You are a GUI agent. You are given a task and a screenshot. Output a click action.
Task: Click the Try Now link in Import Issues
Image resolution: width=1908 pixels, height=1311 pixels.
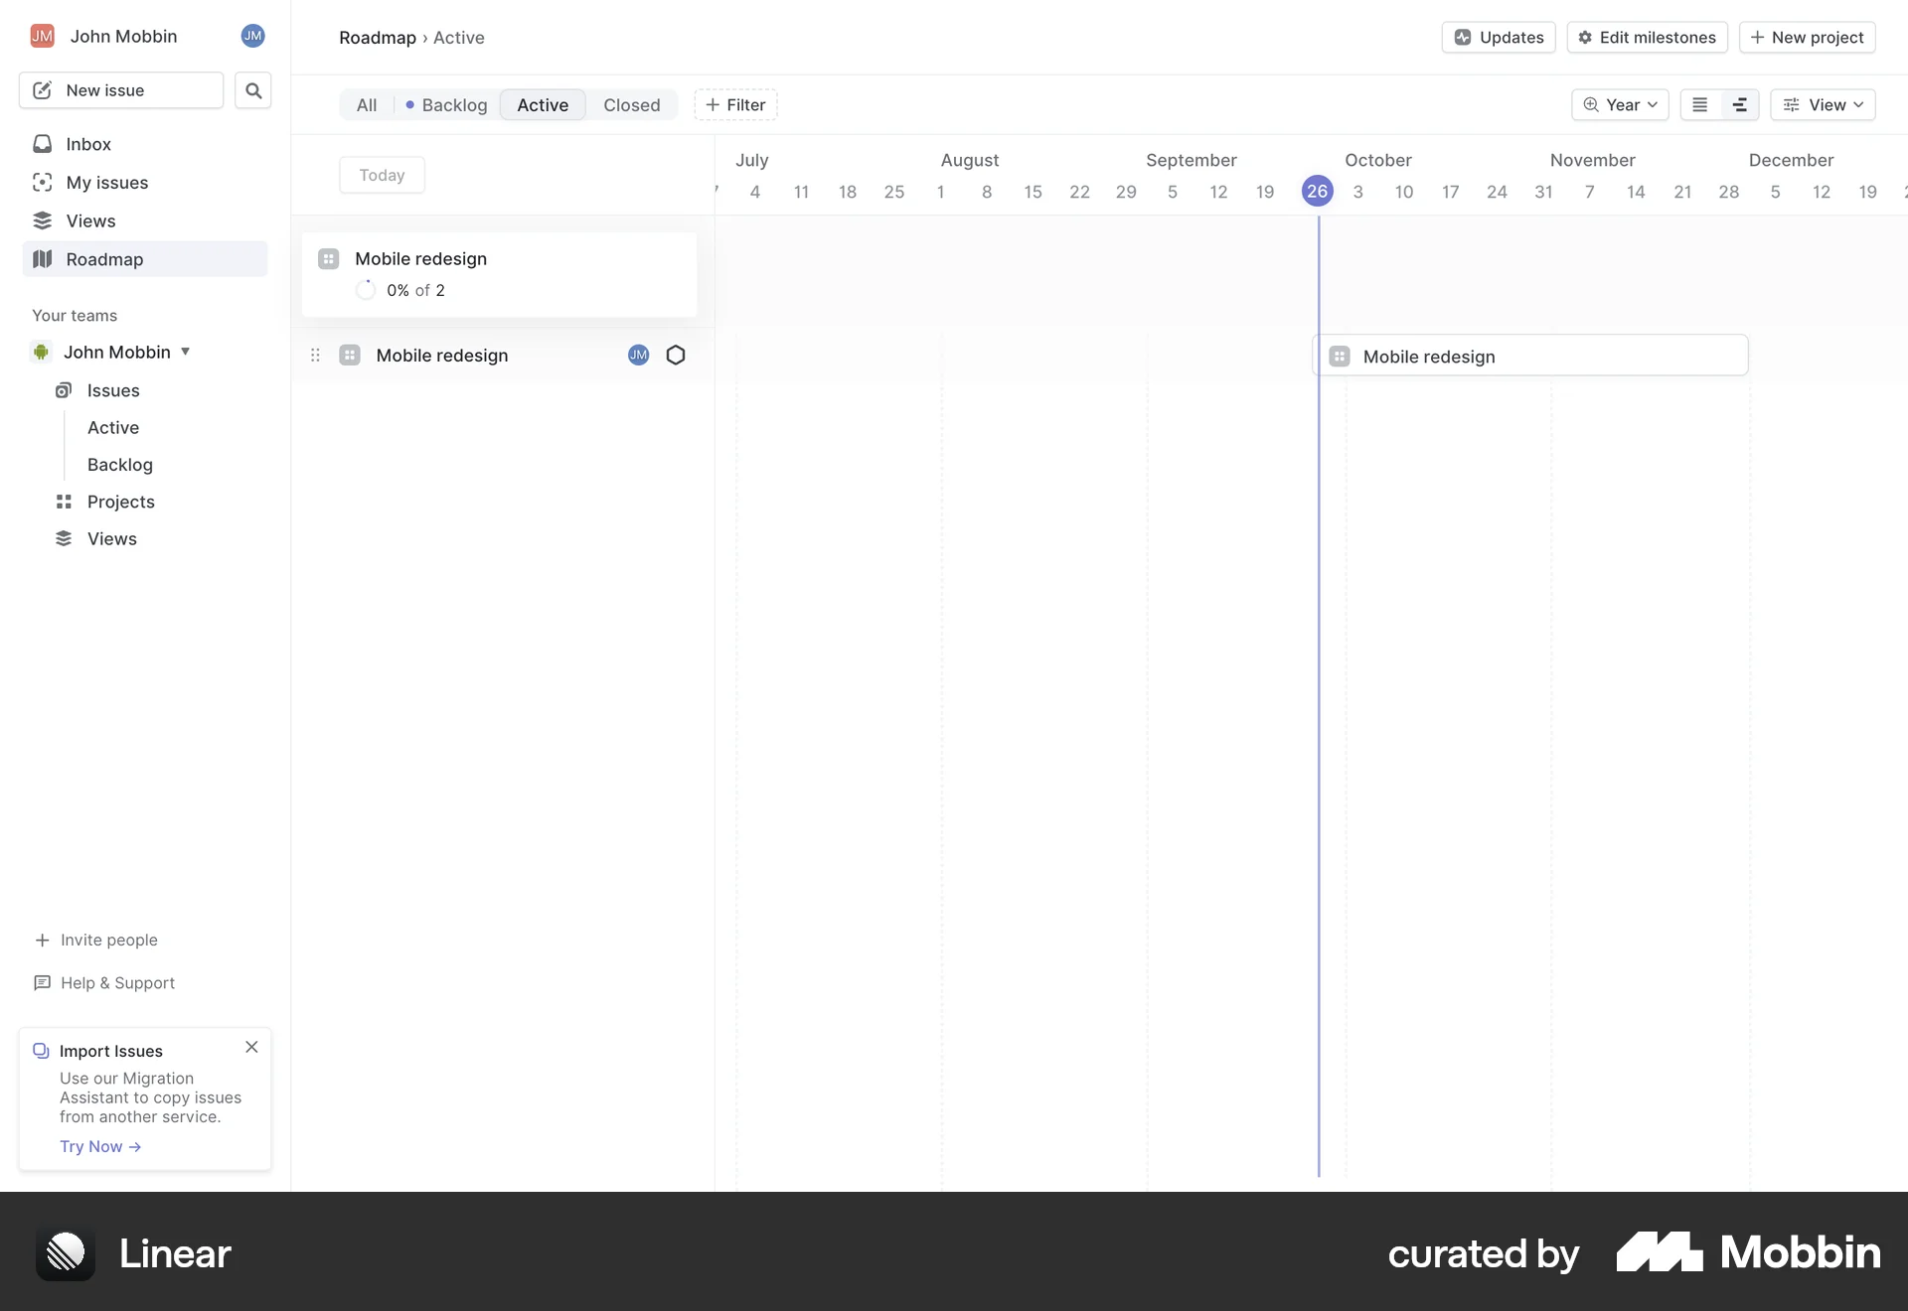tap(99, 1145)
